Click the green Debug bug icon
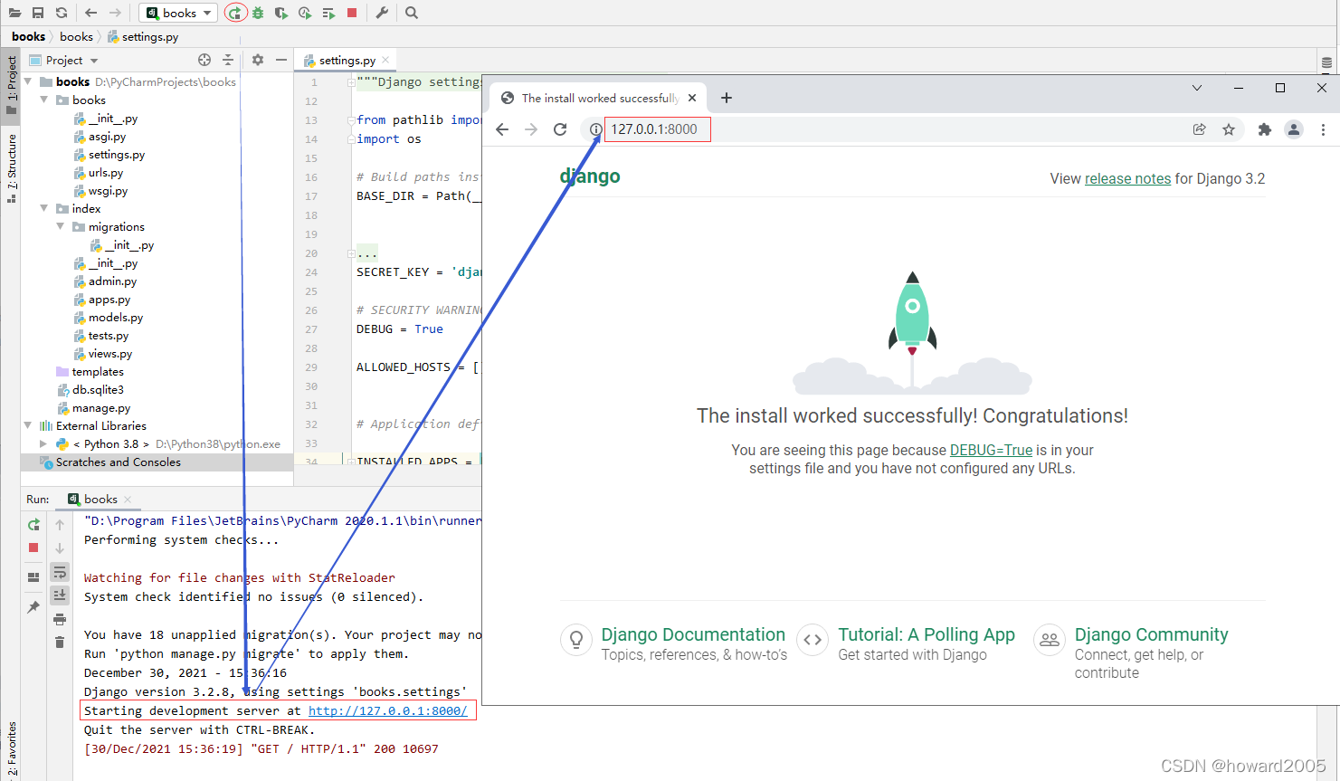1340x781 pixels. coord(259,13)
